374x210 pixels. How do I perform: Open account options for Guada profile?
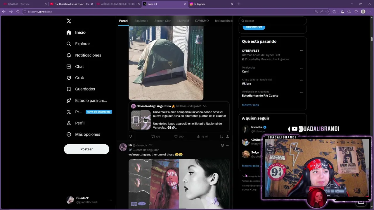click(110, 200)
